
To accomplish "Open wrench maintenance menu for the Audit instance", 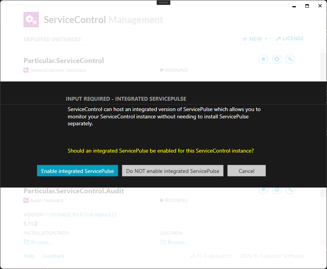I will pyautogui.click(x=290, y=189).
